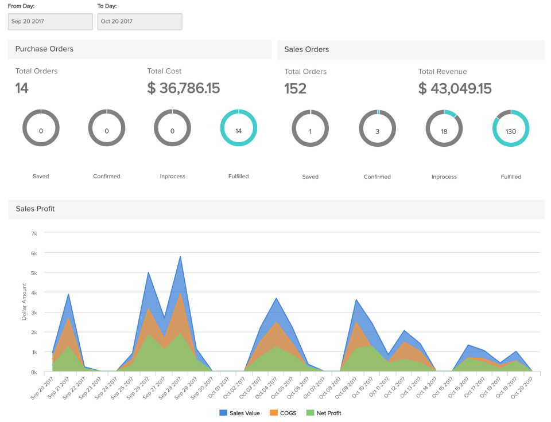Click the 3k y-axis label
This screenshot has height=422, width=551.
(34, 312)
